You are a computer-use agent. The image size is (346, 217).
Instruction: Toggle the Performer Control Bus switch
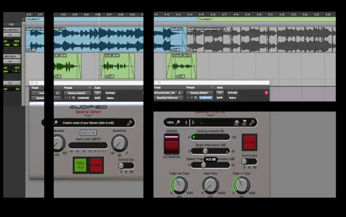pos(249,162)
